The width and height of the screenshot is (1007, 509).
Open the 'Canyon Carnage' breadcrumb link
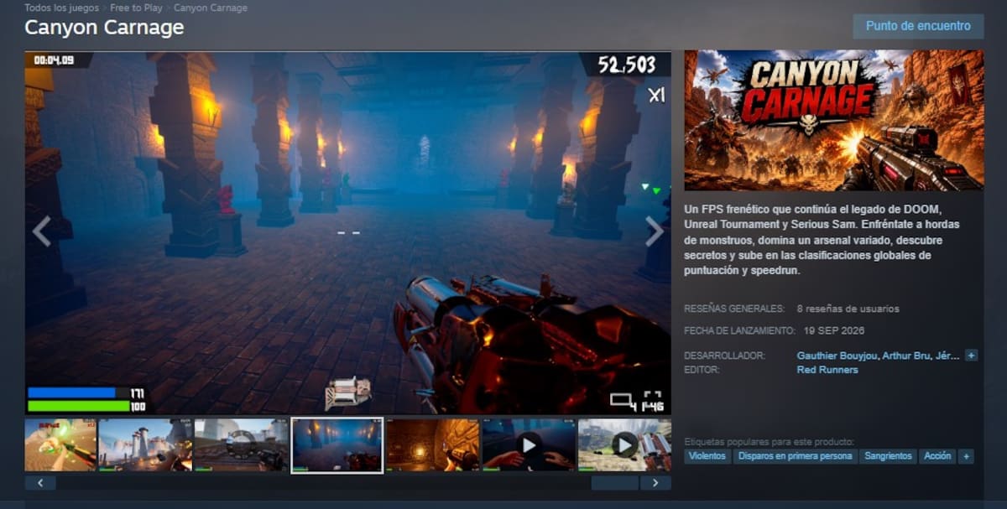(x=211, y=8)
